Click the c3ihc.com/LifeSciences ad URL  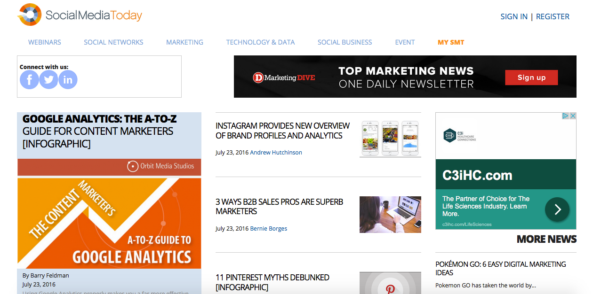467,224
